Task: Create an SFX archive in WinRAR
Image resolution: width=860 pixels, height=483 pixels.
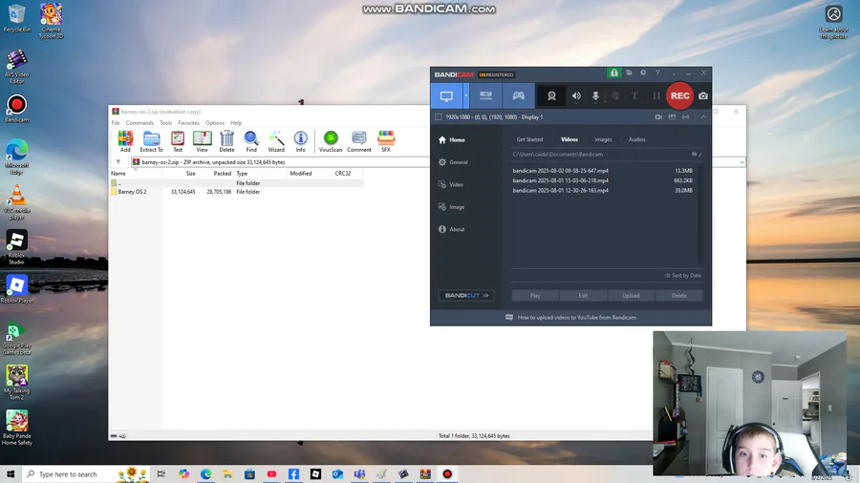Action: tap(386, 141)
